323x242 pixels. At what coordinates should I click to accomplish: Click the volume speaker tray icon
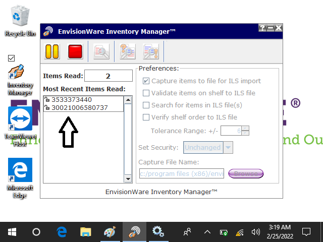tap(256, 232)
